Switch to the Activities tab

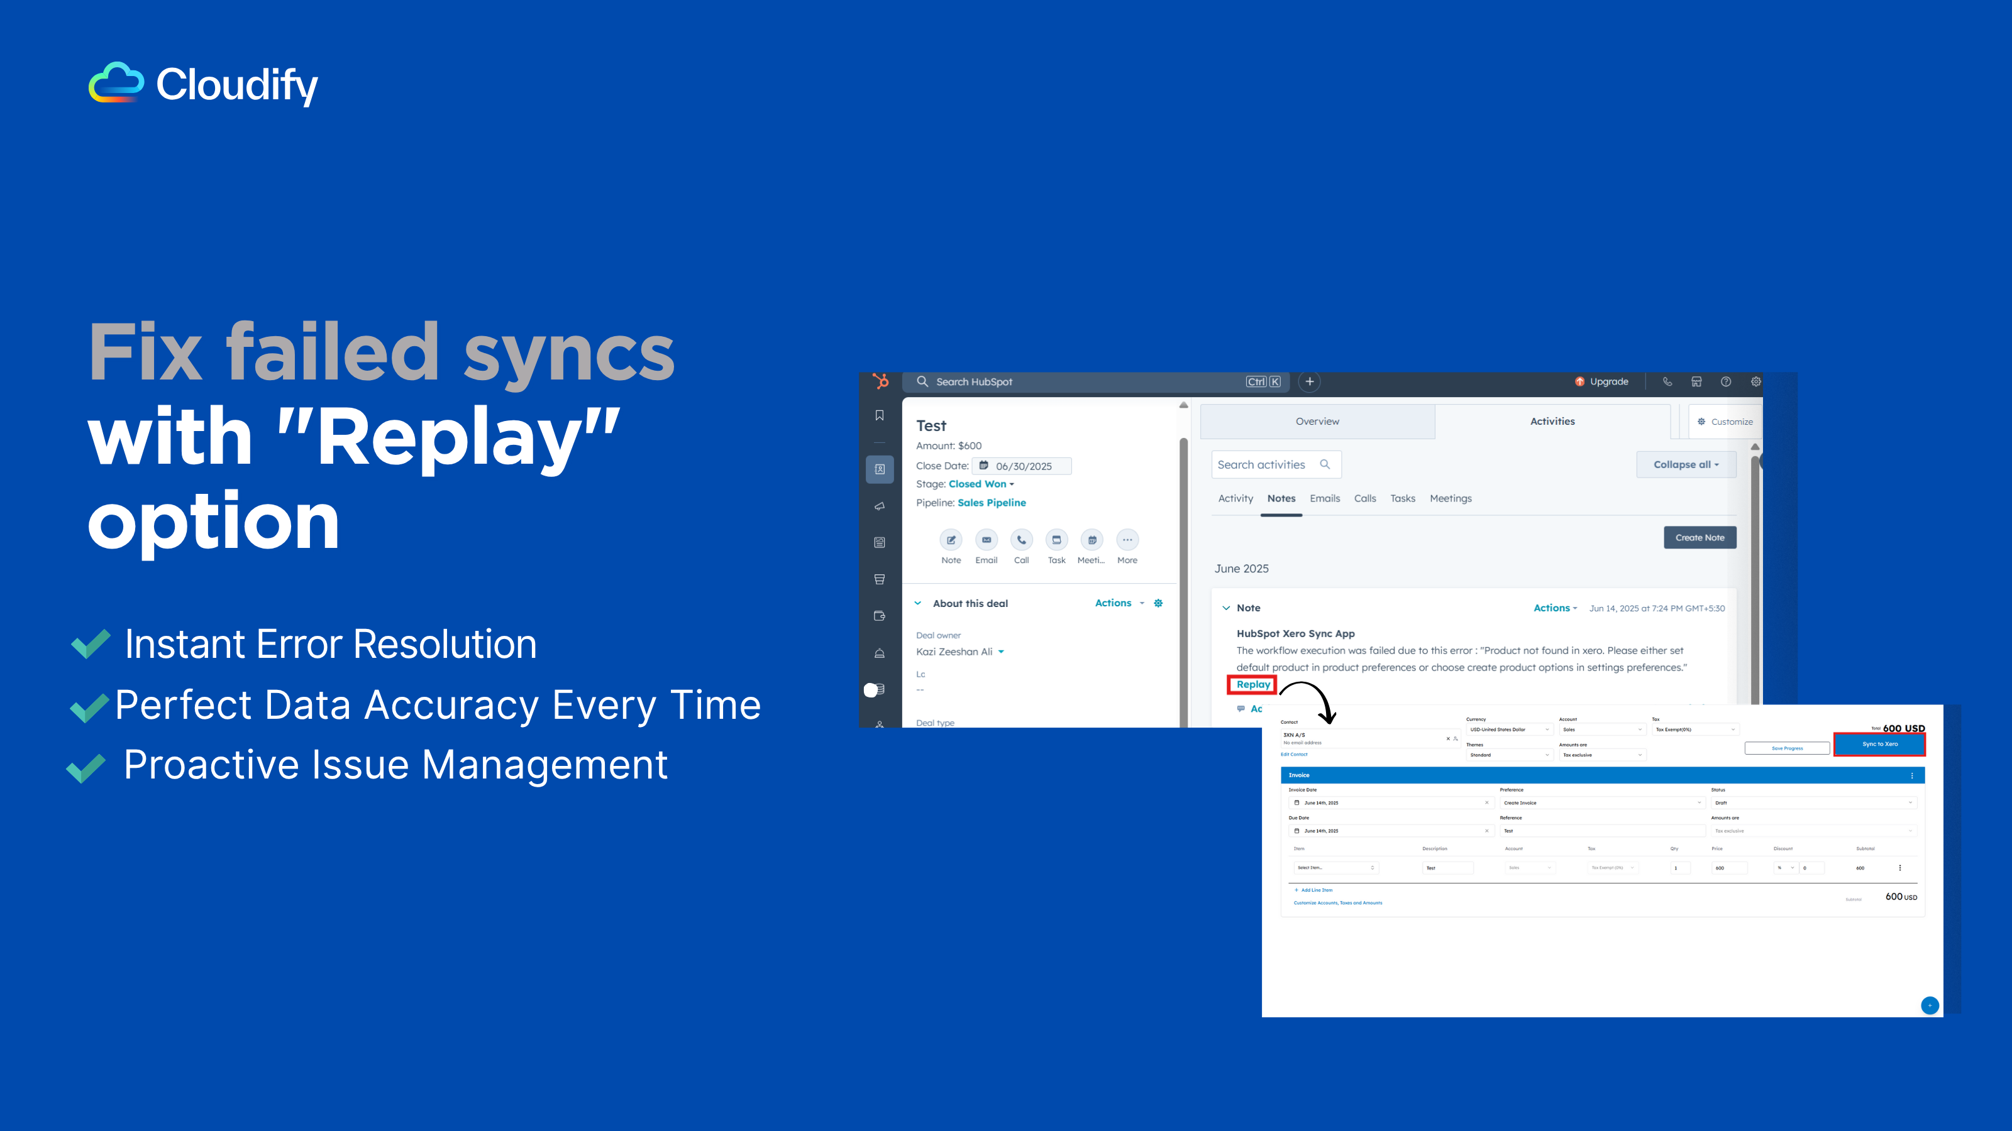click(x=1553, y=422)
